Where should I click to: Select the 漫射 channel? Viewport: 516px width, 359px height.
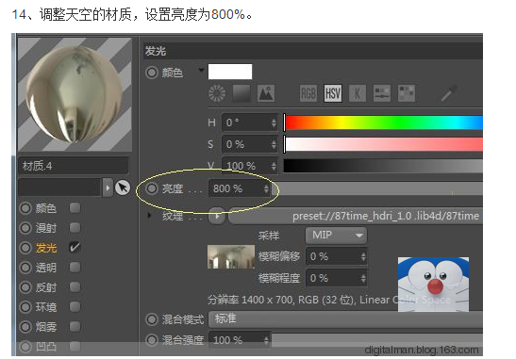click(45, 228)
